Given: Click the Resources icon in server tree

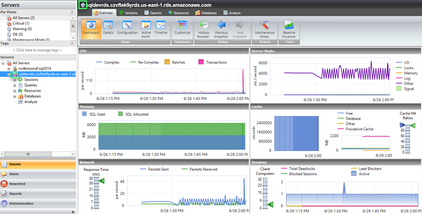Looking at the screenshot, I should (x=20, y=91).
